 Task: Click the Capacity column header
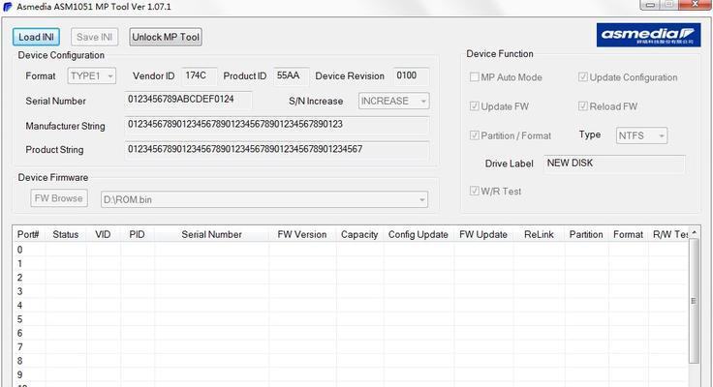(359, 234)
